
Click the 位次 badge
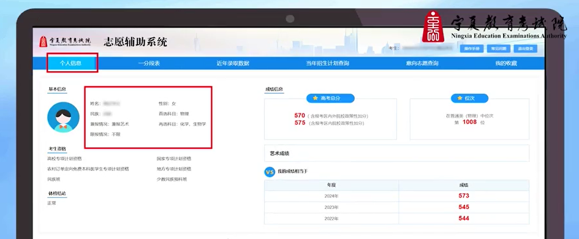[470, 98]
